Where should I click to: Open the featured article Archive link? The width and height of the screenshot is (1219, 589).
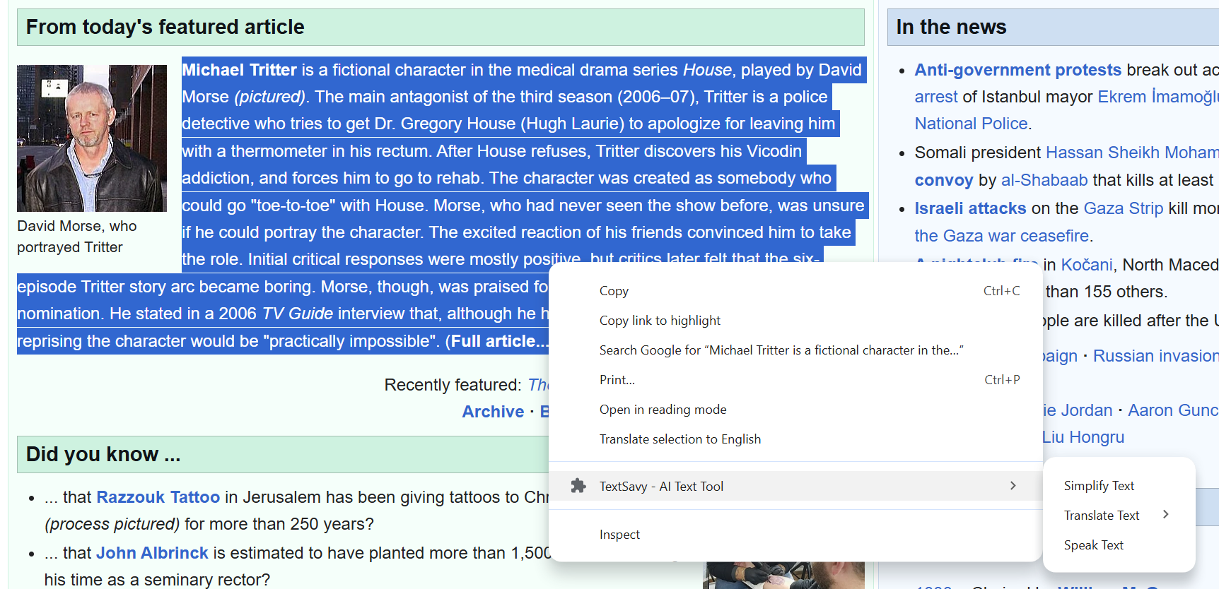pos(493,412)
